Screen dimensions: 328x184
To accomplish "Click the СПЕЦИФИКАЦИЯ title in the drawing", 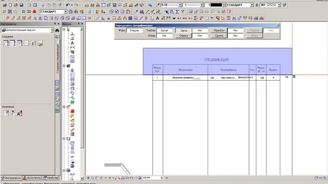I will tap(216, 60).
